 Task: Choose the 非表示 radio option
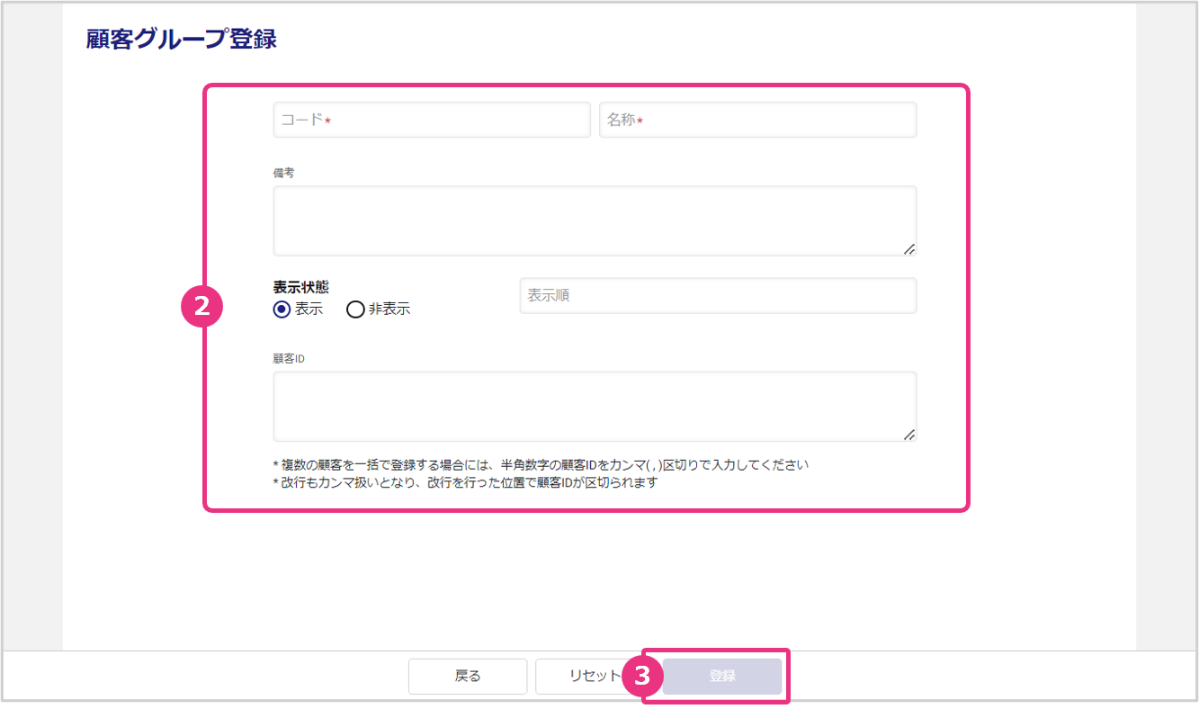(x=355, y=310)
